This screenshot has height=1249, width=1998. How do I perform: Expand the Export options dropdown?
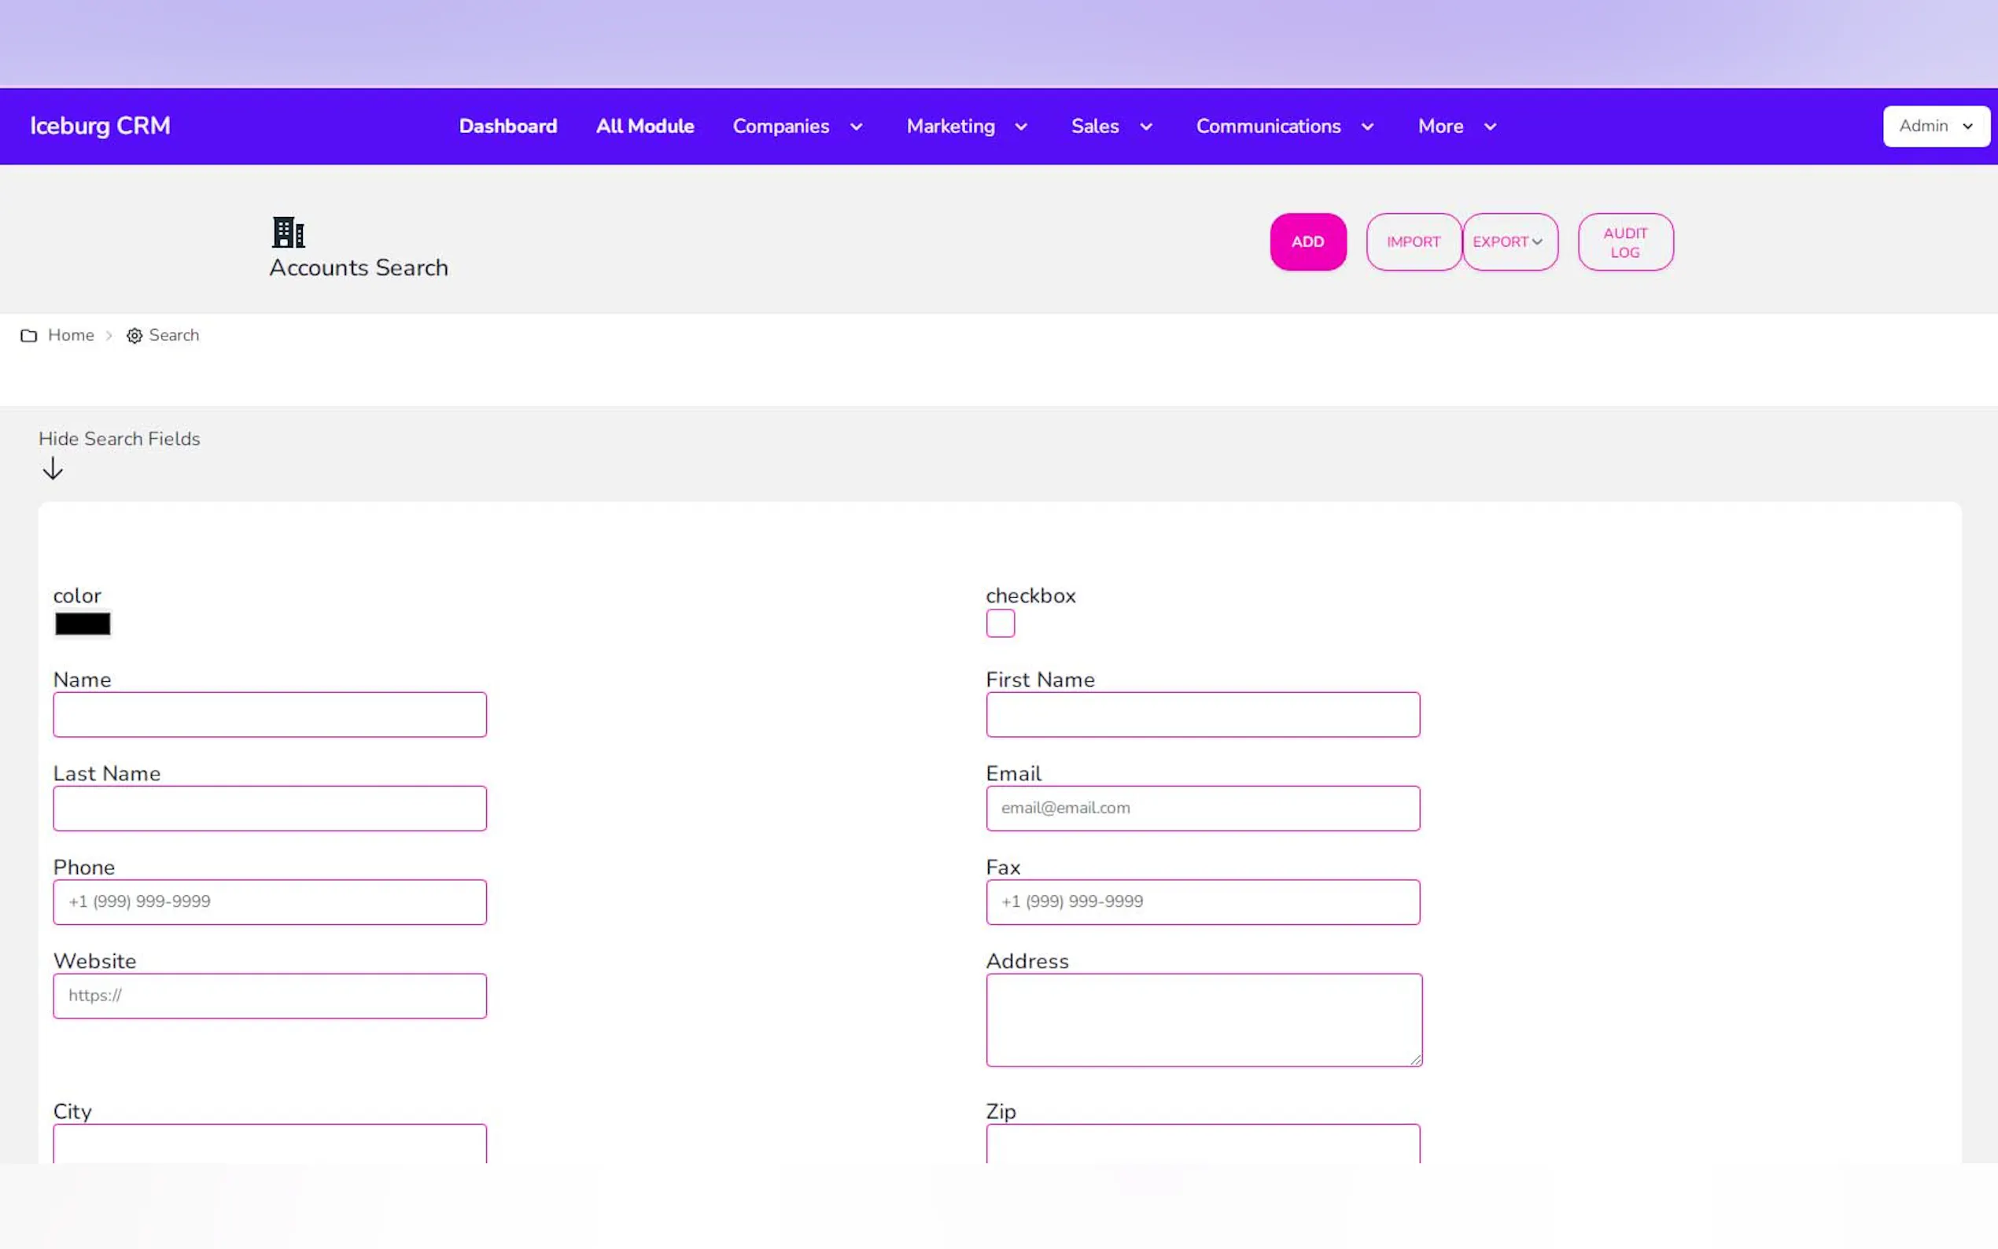pos(1509,242)
